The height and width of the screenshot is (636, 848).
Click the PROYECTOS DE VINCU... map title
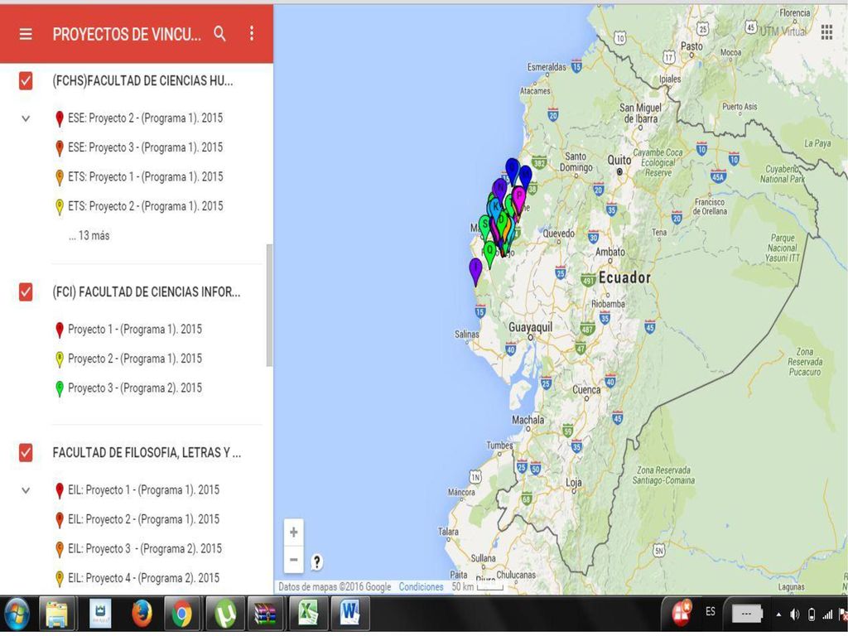tap(127, 34)
